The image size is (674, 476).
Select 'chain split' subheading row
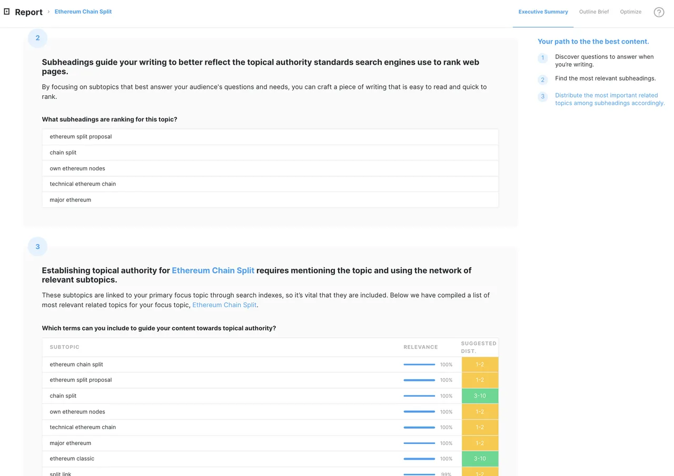click(x=270, y=153)
